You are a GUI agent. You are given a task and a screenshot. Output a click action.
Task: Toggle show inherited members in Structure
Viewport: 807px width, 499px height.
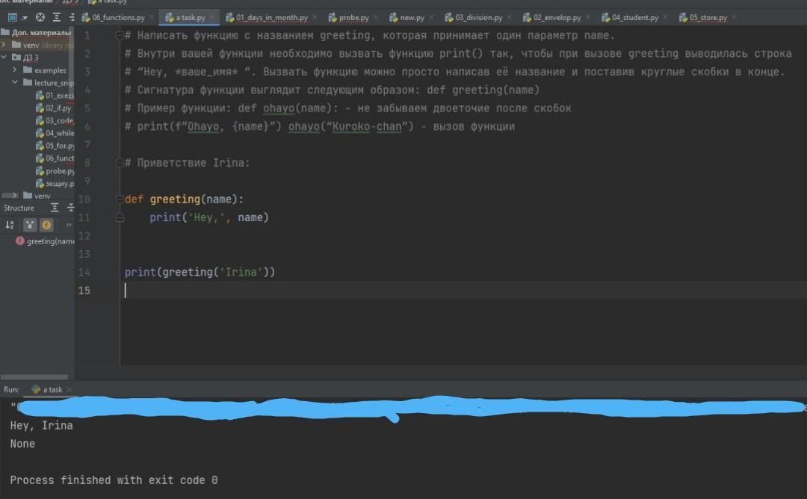point(30,225)
